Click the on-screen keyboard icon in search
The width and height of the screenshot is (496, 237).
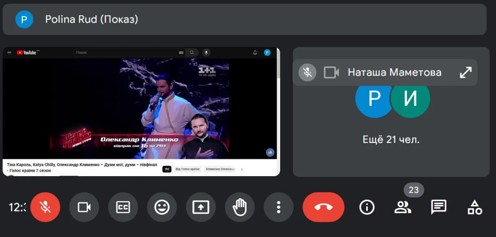click(181, 52)
